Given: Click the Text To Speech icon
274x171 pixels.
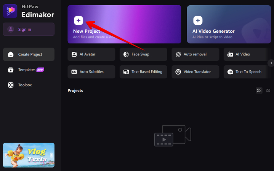Looking at the screenshot, I should [230, 72].
